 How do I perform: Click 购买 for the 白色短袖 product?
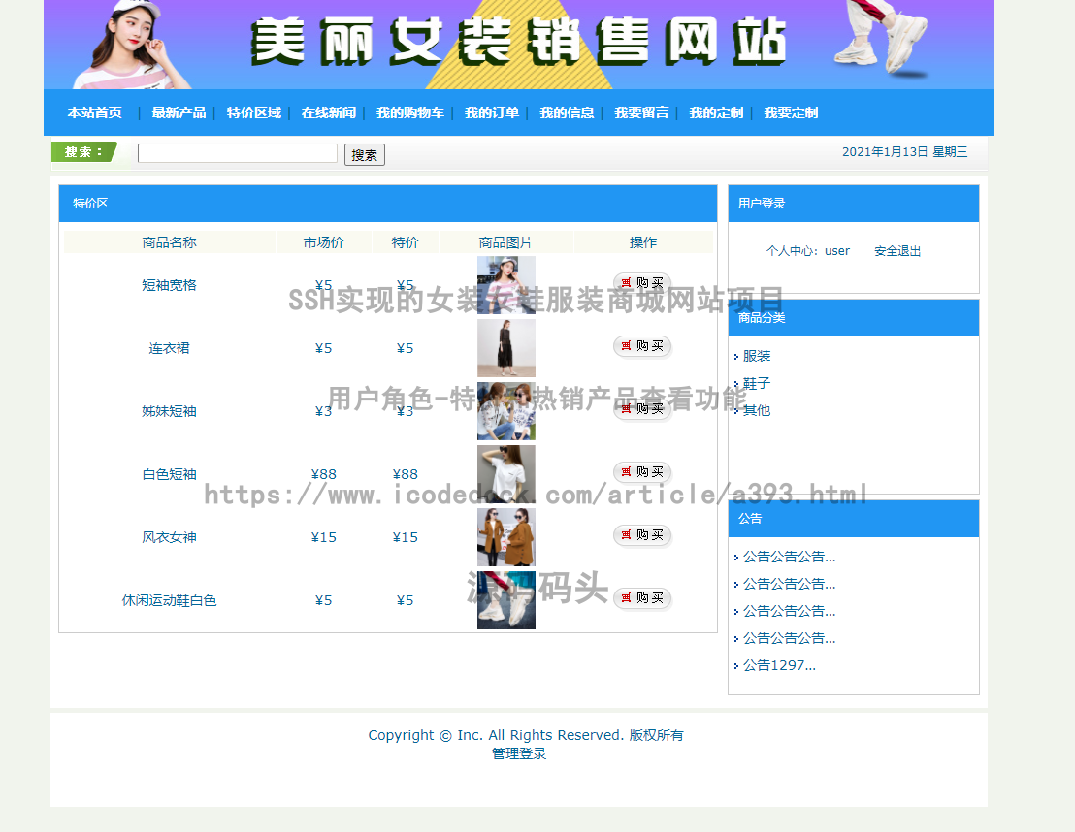641,472
